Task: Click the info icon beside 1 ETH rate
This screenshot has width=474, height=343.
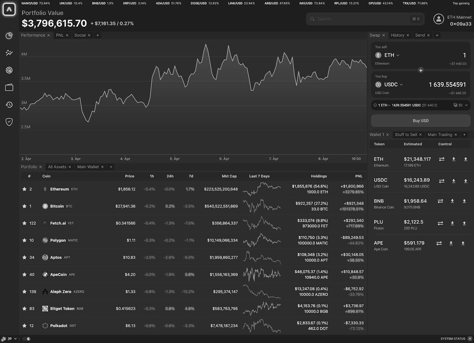Action: click(x=375, y=105)
